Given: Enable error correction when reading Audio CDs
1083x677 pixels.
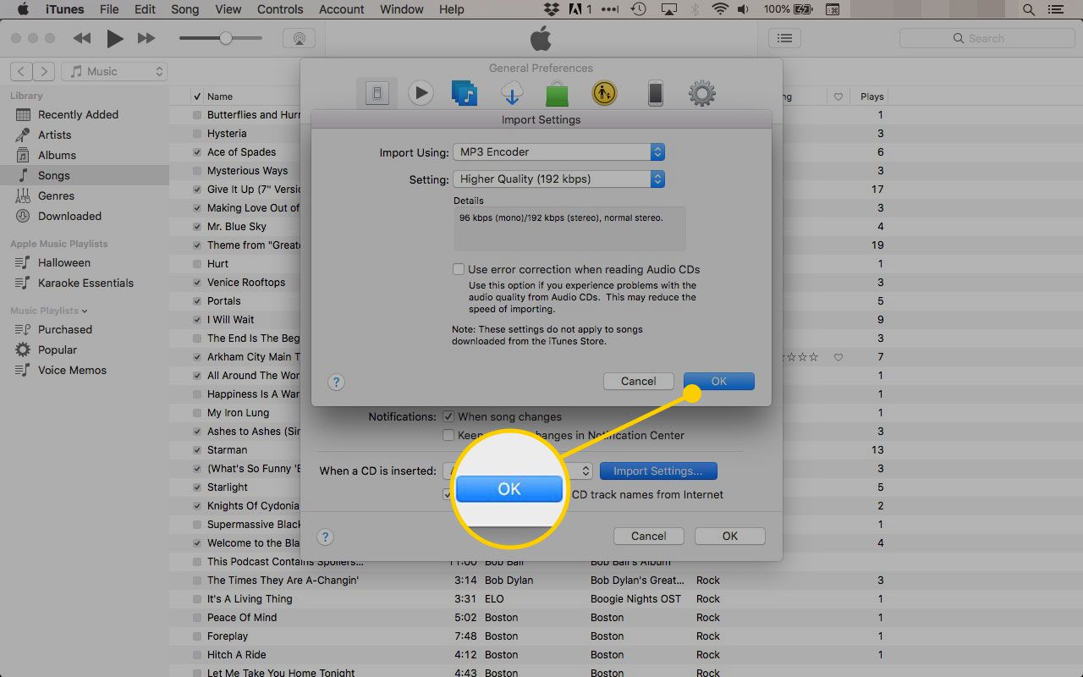Looking at the screenshot, I should (459, 269).
